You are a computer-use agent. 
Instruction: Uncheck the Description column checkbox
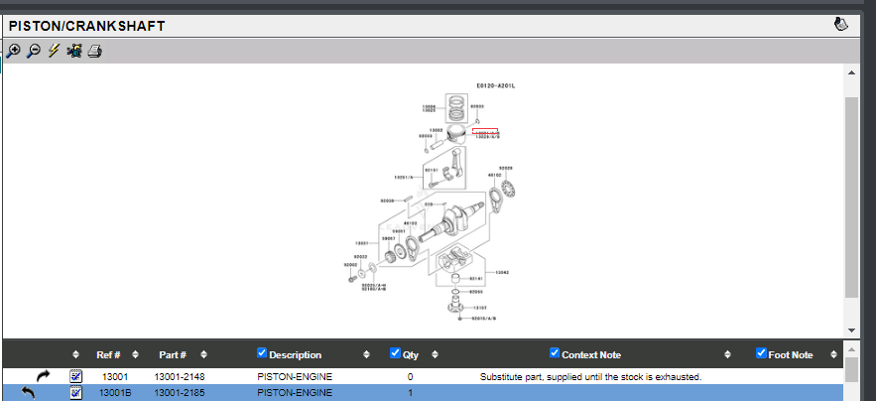coord(262,353)
